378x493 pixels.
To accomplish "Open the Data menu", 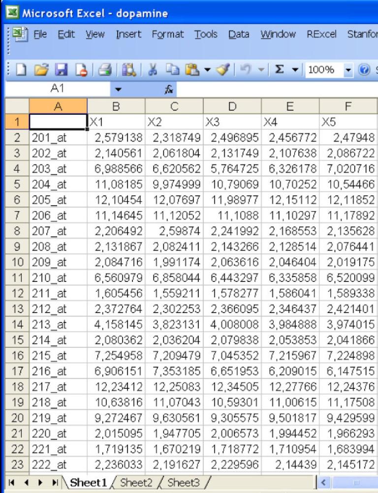I will (x=238, y=34).
